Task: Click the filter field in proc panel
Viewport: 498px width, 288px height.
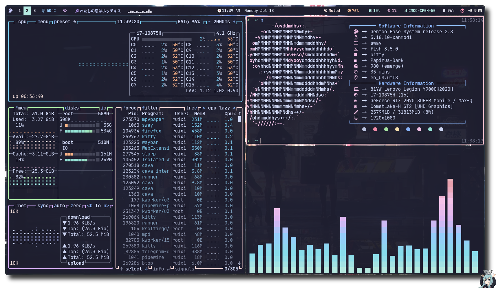Action: click(x=150, y=108)
